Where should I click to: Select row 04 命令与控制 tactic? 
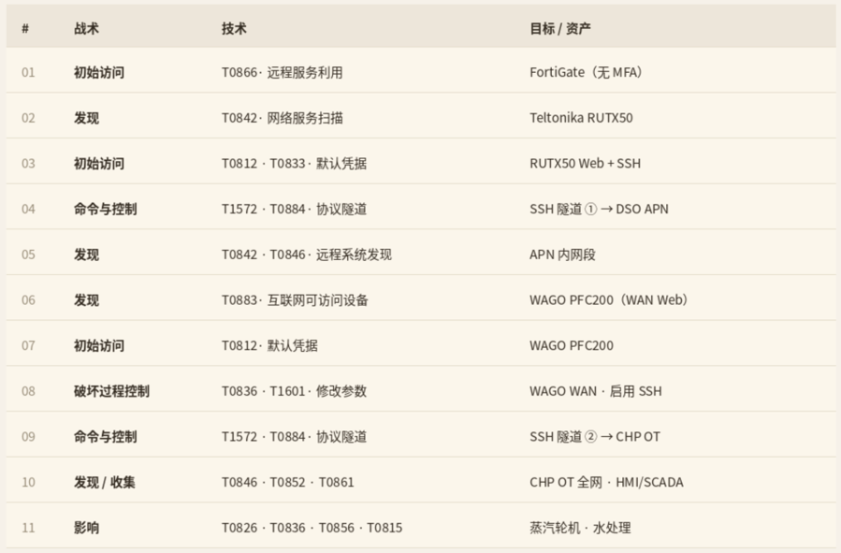105,210
